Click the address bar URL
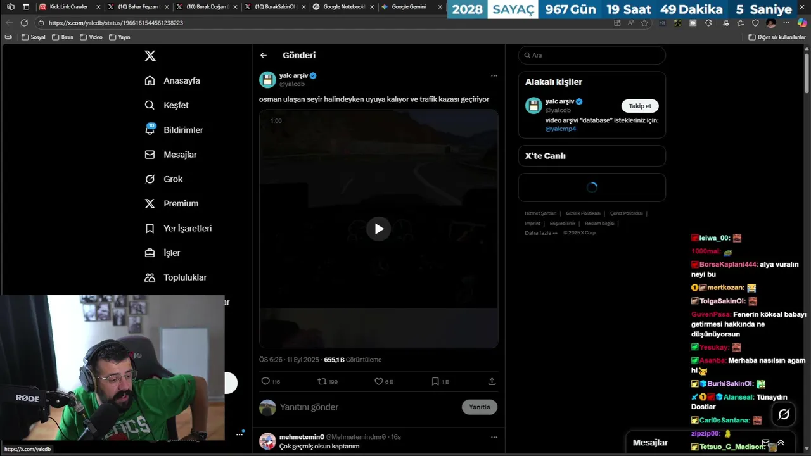The width and height of the screenshot is (811, 456). [x=116, y=23]
